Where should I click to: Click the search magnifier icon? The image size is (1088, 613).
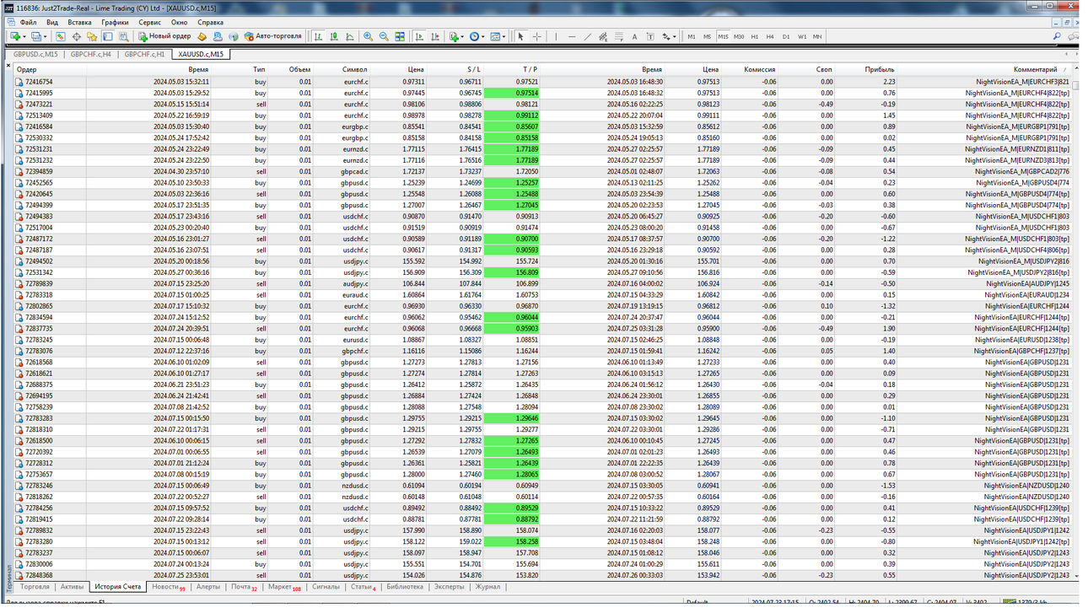1057,36
